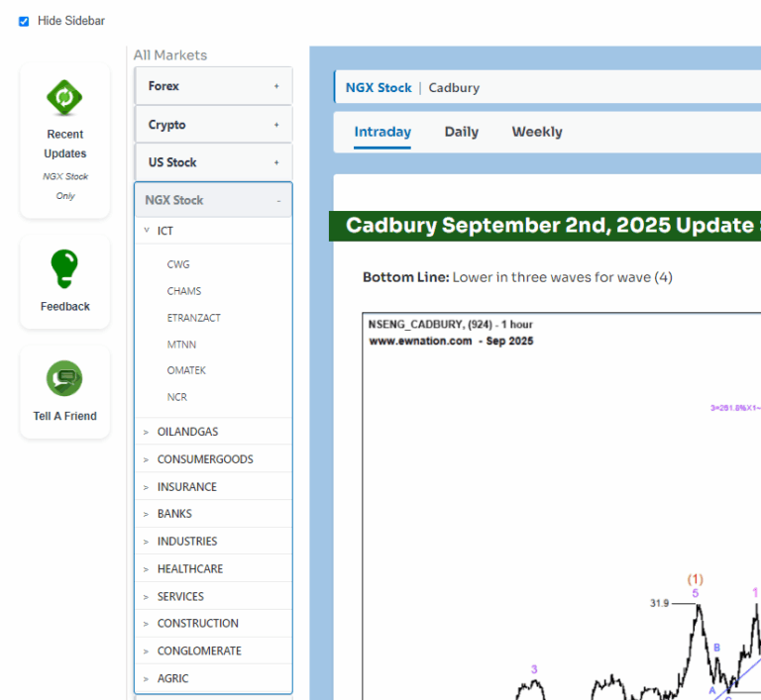Click the NGX Stock breadcrumb link
Screen dimensions: 761x700
click(x=379, y=88)
